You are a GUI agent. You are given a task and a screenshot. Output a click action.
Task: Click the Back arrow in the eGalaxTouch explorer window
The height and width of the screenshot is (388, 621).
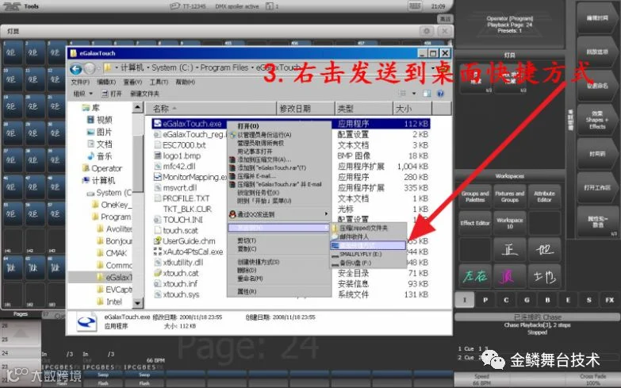(76, 69)
